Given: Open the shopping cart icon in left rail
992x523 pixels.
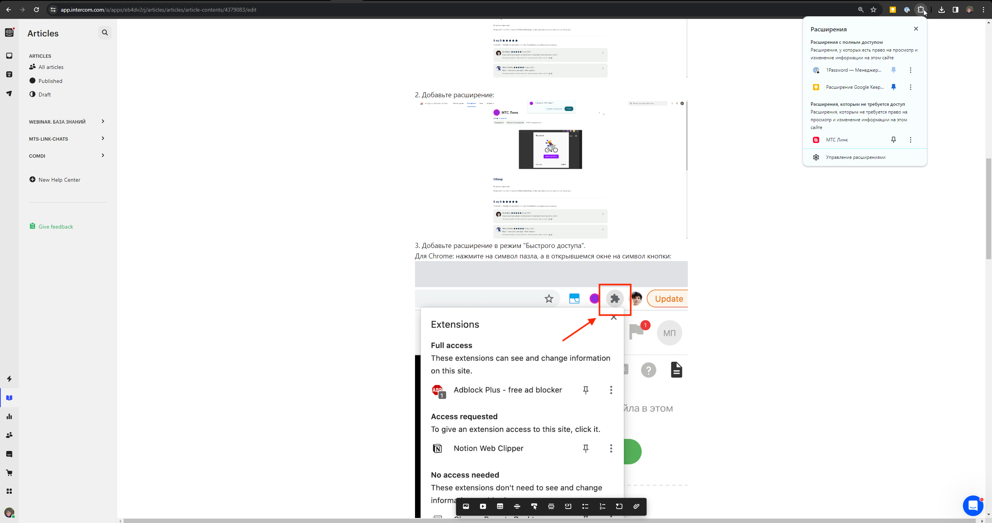Looking at the screenshot, I should pos(9,473).
